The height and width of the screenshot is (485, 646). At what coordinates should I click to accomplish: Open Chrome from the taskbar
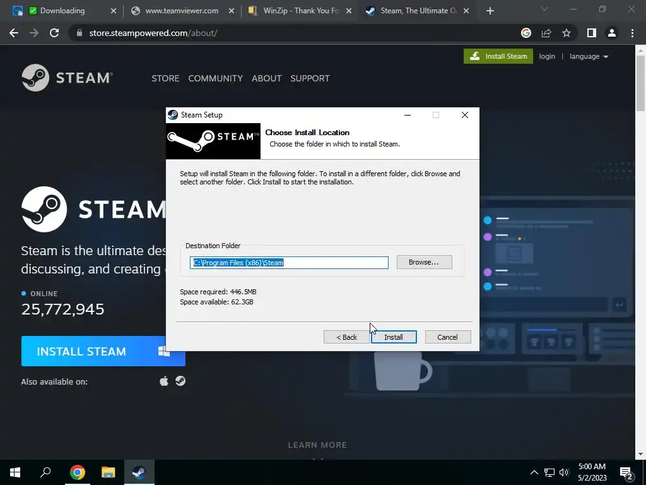click(78, 472)
